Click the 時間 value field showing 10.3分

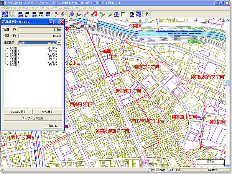coord(40,36)
